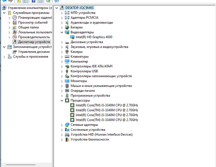216x167 pixels.
Task: Click the Cameras category icon
Action: [x=67, y=52]
